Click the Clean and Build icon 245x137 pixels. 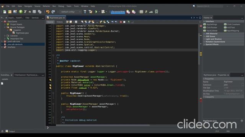[90, 12]
